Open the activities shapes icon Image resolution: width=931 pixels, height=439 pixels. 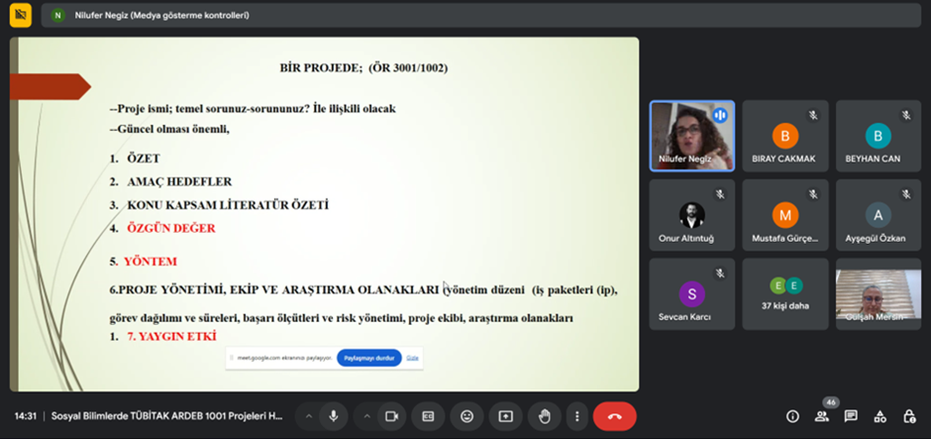click(879, 416)
